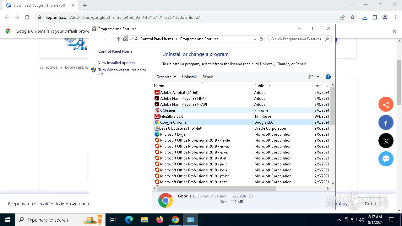402x226 pixels.
Task: Share on X via the side button
Action: pyautogui.click(x=386, y=141)
